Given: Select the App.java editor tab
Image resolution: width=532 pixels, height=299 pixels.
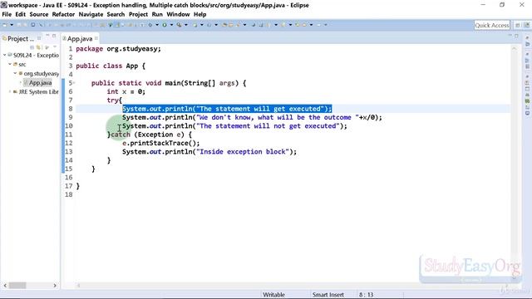Looking at the screenshot, I should tap(80, 39).
